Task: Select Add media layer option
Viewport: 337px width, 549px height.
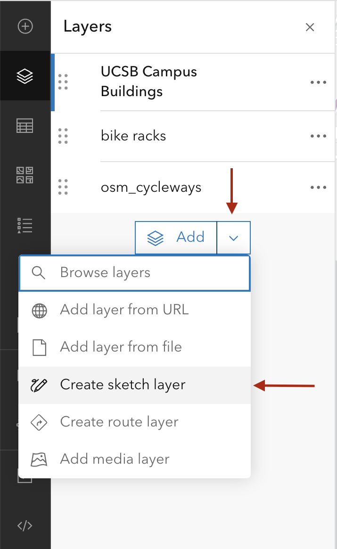Action: (115, 459)
